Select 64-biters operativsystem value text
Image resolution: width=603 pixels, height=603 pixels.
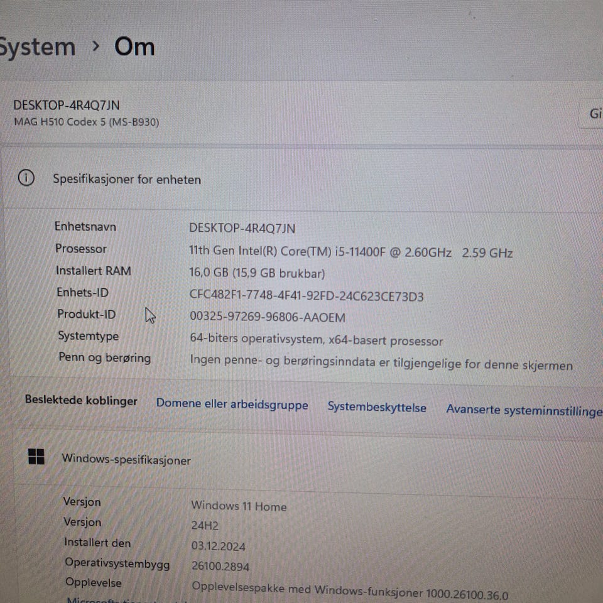click(x=316, y=340)
